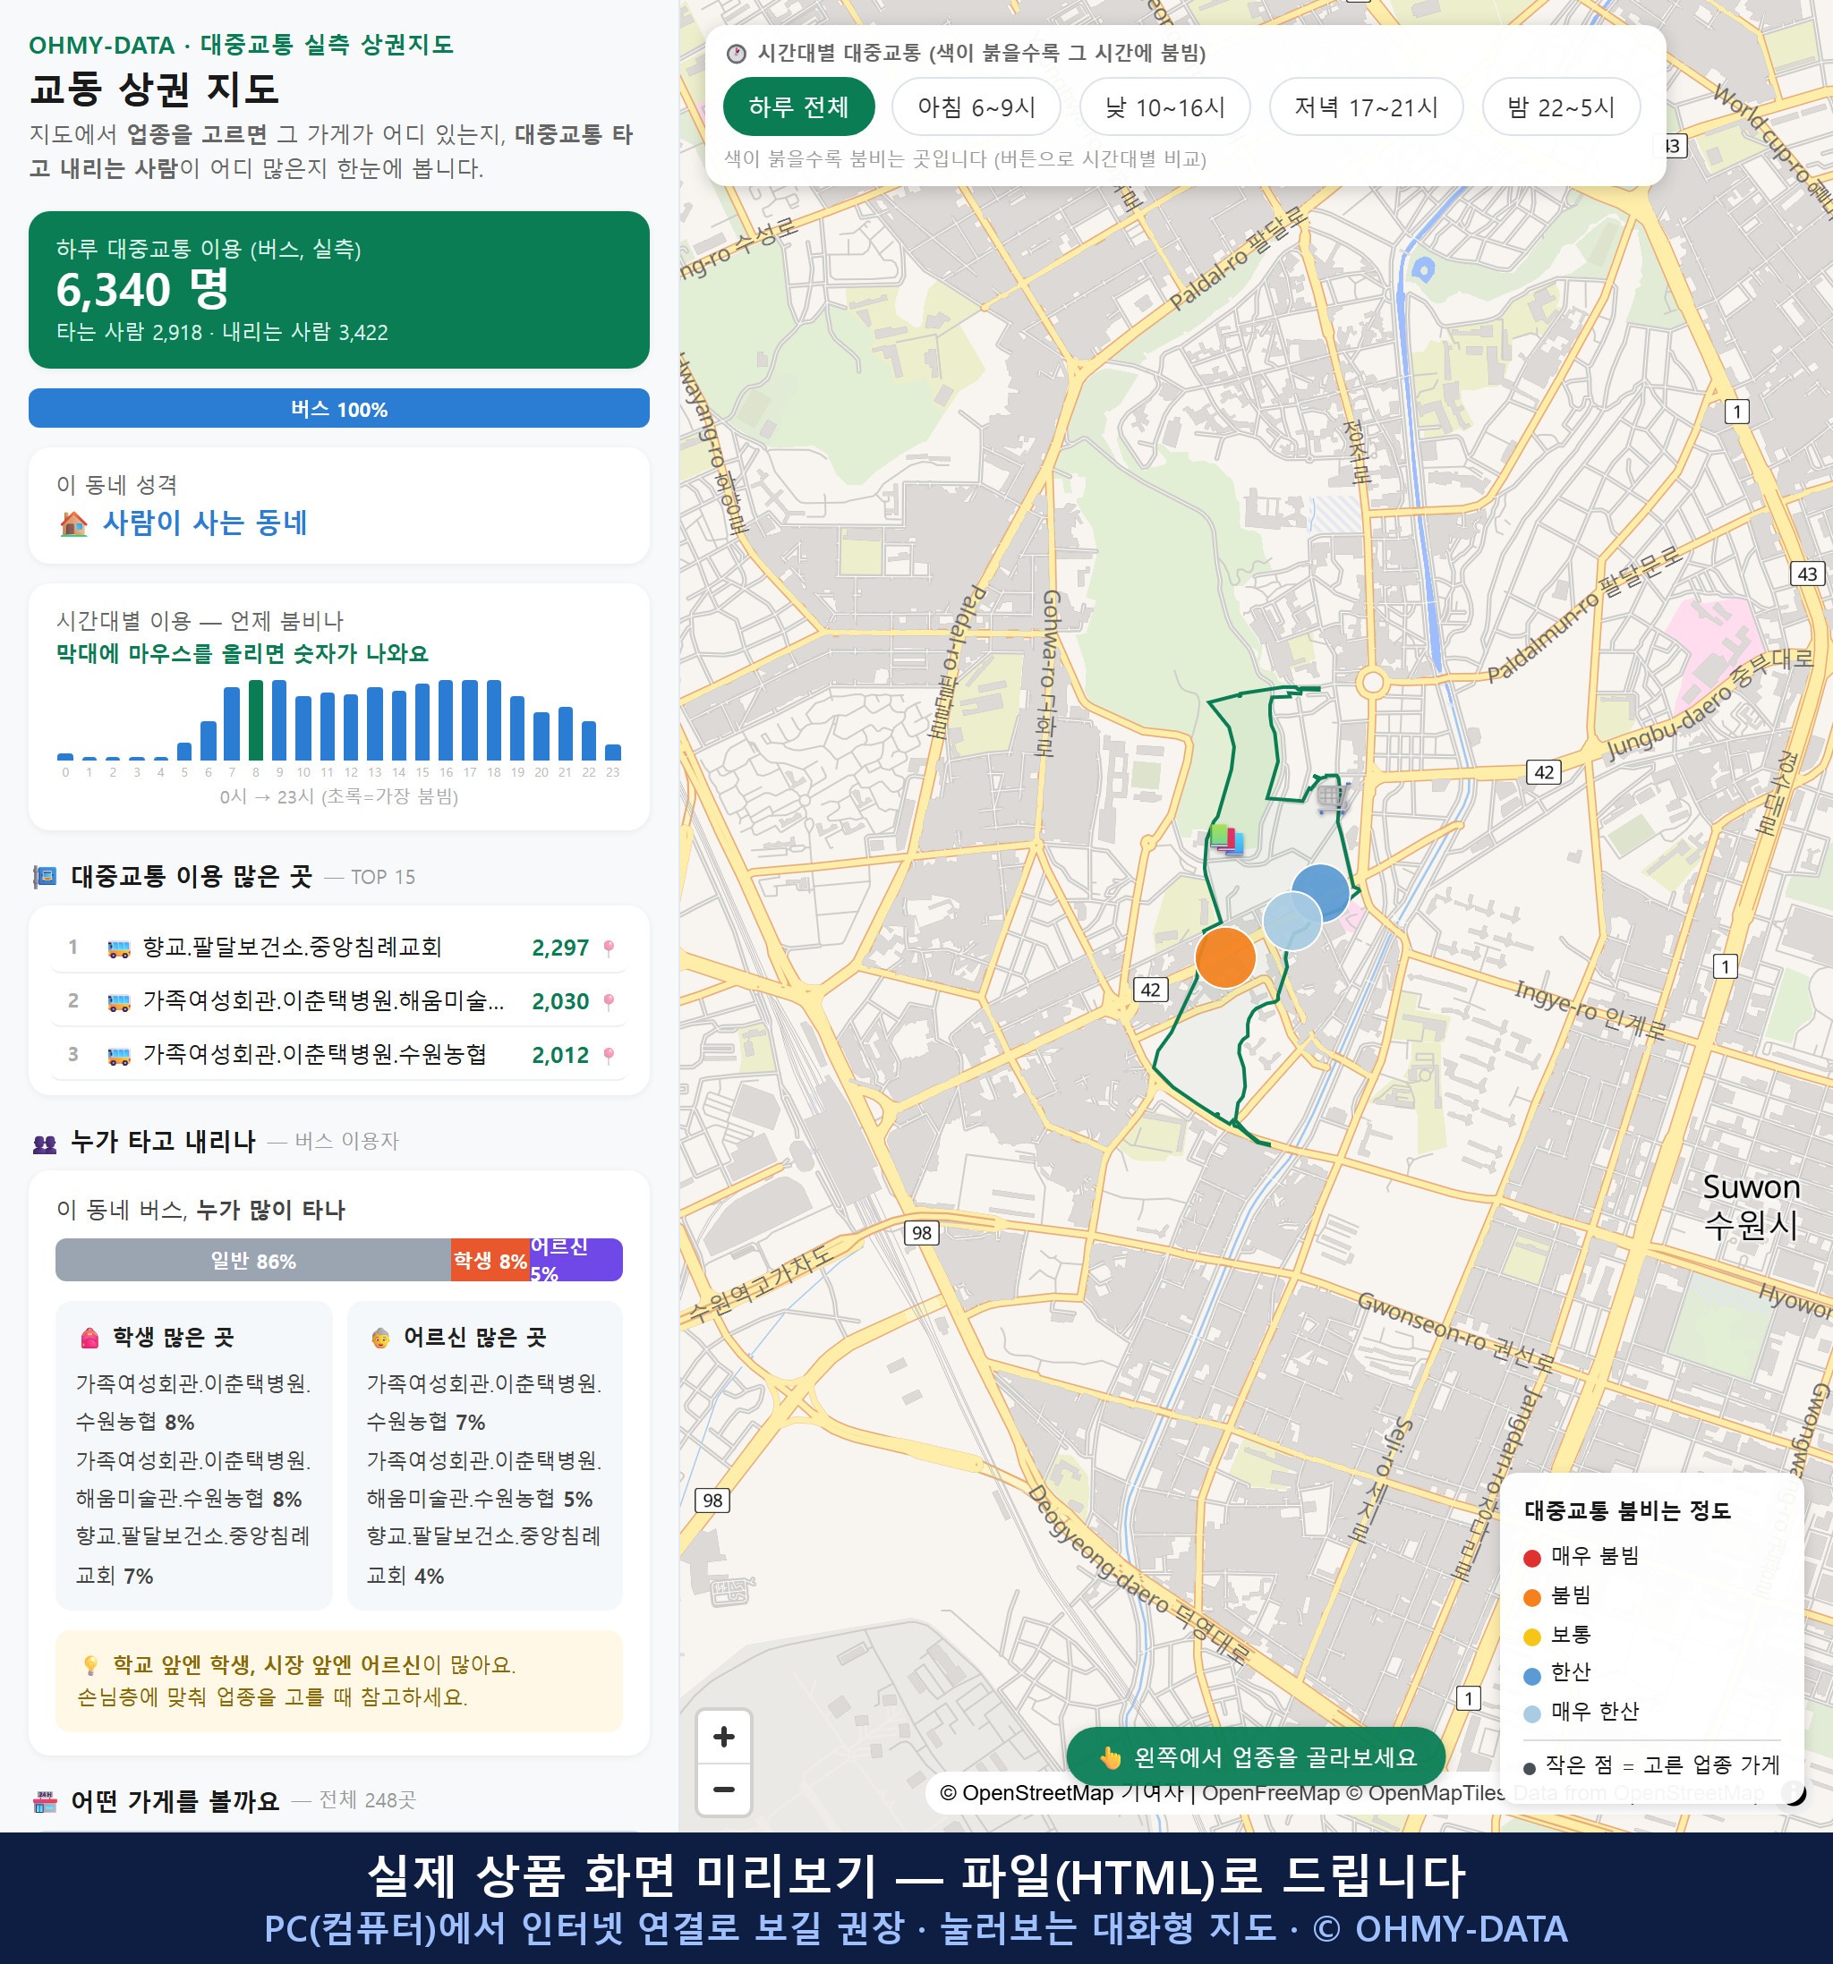This screenshot has width=1833, height=1964.
Task: Click people icon beside 누가 타고 내리나
Action: (46, 1143)
